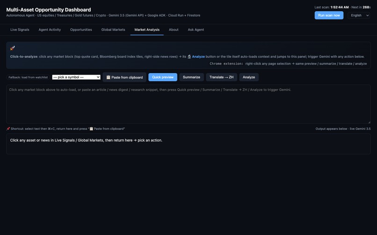
Task: Click the Autonomous Agent subtitle line
Action: coord(103,15)
